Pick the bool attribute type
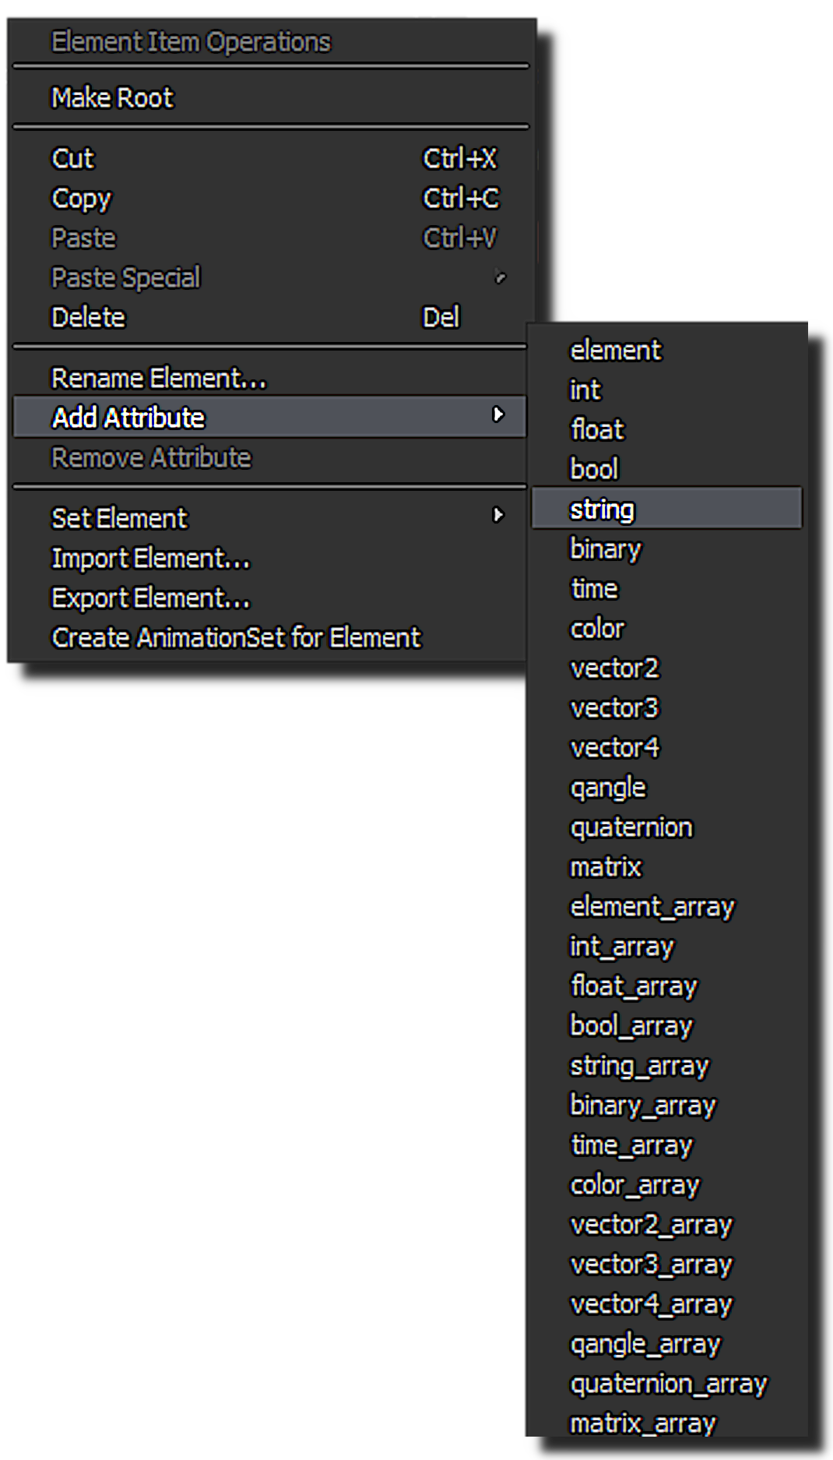The image size is (833, 1460). (x=594, y=470)
